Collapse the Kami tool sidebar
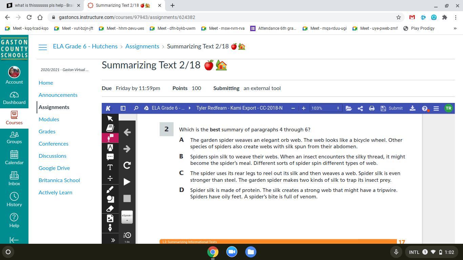The width and height of the screenshot is (463, 260). coord(113,240)
